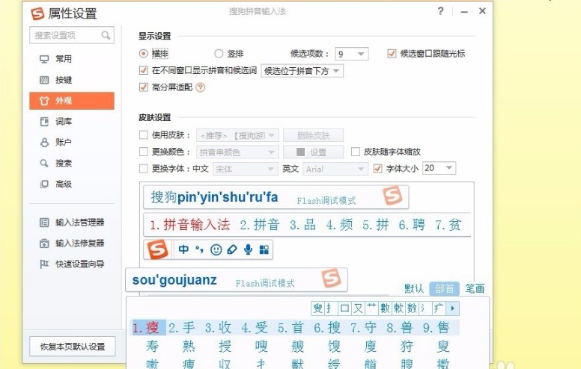Click the Sogou logo beside sou'goujuanz composition
The width and height of the screenshot is (581, 369).
pyautogui.click(x=331, y=278)
